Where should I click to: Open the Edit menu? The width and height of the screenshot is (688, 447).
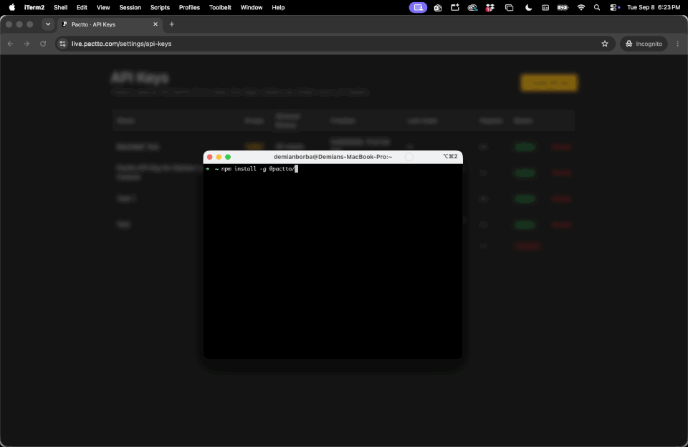[x=82, y=7]
